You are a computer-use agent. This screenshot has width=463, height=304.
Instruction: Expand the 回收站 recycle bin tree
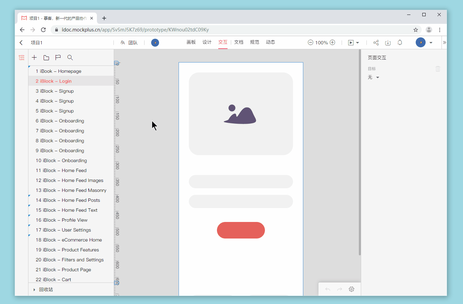point(34,290)
